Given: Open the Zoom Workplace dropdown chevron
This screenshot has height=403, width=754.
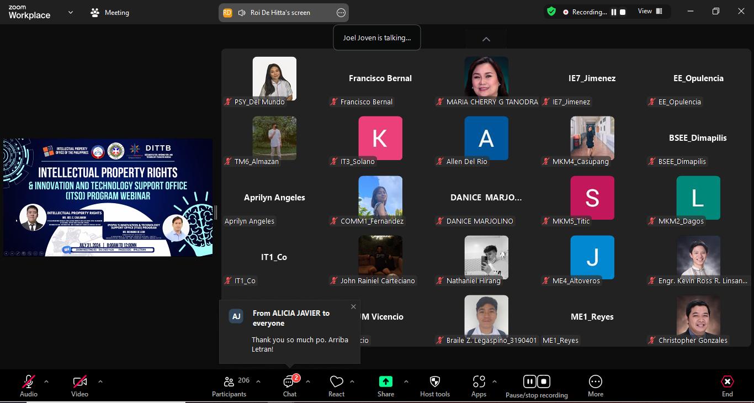Looking at the screenshot, I should (x=71, y=12).
